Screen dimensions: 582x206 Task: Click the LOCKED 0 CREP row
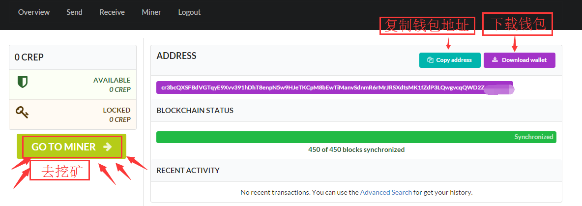pos(73,115)
